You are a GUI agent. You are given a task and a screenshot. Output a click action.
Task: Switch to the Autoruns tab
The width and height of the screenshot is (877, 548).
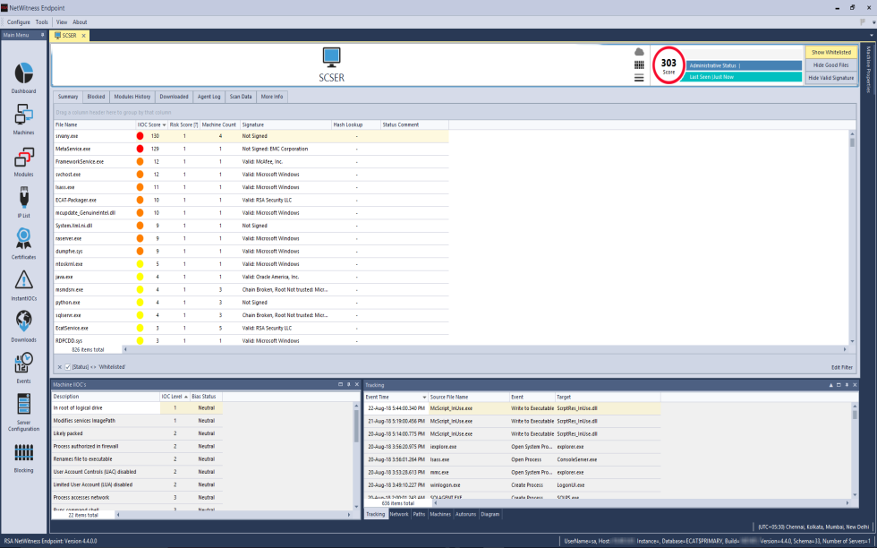click(465, 514)
